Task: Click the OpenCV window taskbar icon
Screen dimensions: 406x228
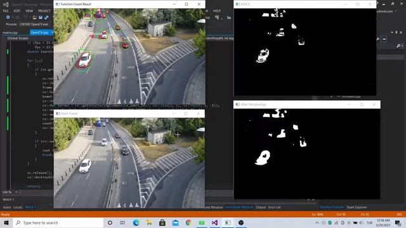Action: 228,222
